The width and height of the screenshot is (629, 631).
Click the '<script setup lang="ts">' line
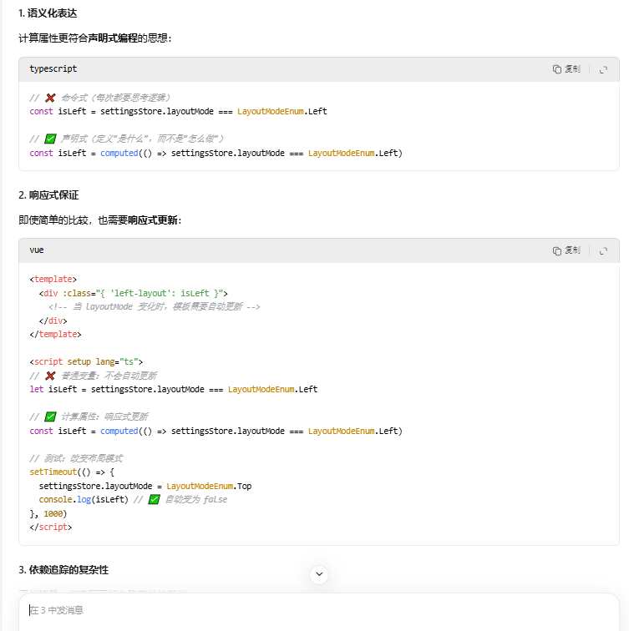click(86, 361)
